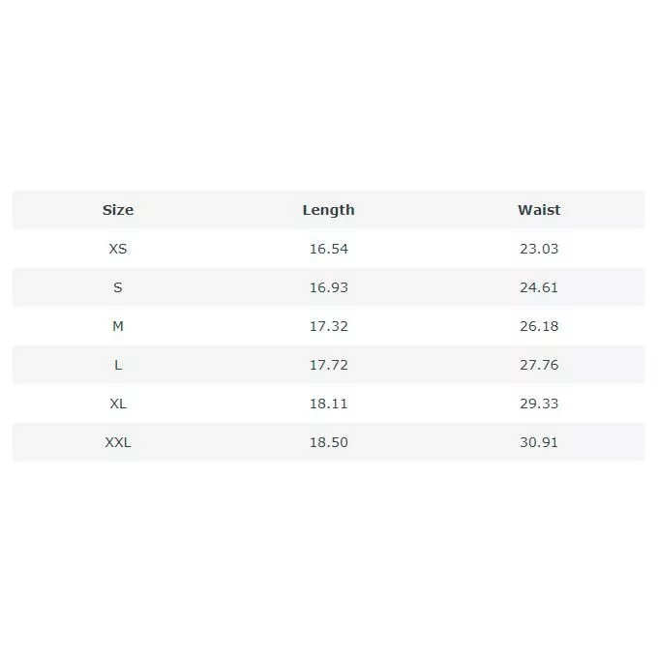Click the Size column header
The image size is (658, 658).
(118, 210)
